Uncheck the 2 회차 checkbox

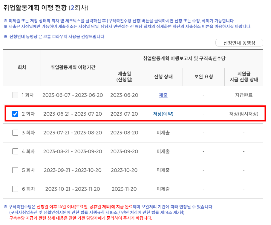coord(15,114)
